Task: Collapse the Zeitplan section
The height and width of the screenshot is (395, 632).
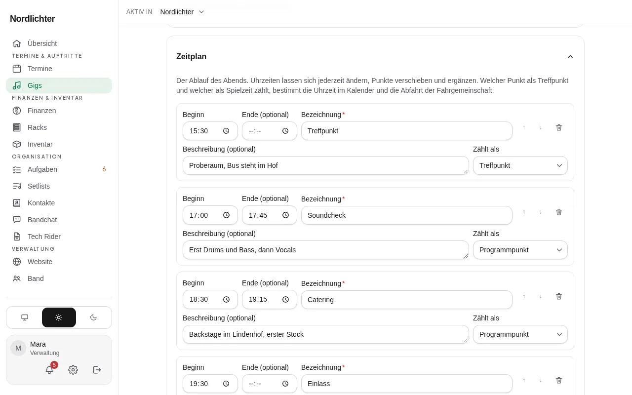Action: pos(570,57)
